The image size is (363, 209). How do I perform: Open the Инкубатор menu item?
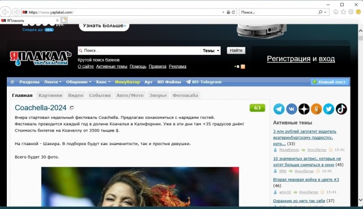[127, 82]
